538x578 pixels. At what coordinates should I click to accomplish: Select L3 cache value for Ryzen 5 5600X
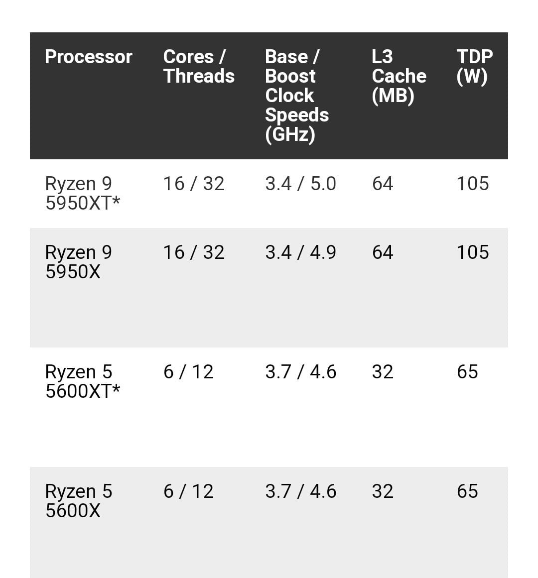tap(383, 491)
